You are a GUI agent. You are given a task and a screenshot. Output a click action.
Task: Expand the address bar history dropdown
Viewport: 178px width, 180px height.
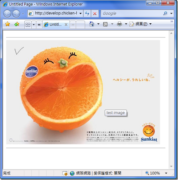coord(81,14)
